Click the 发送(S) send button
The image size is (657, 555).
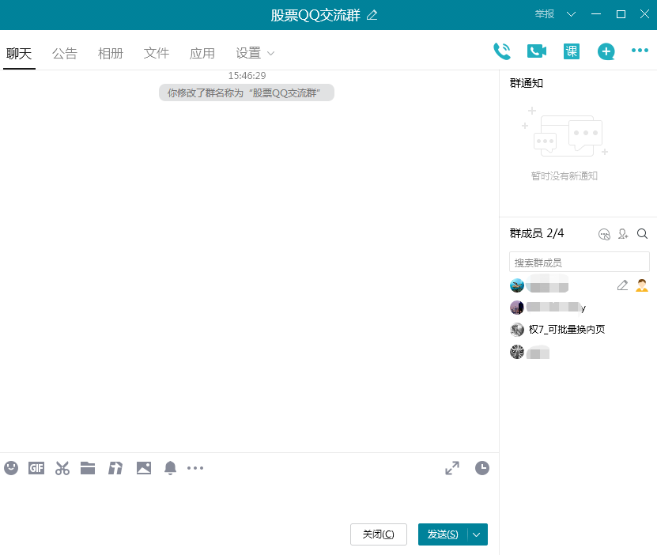pyautogui.click(x=443, y=534)
